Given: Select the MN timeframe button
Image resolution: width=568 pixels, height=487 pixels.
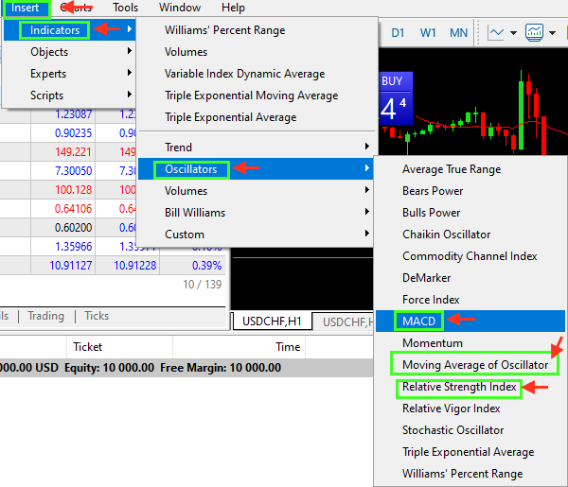Looking at the screenshot, I should click(458, 33).
